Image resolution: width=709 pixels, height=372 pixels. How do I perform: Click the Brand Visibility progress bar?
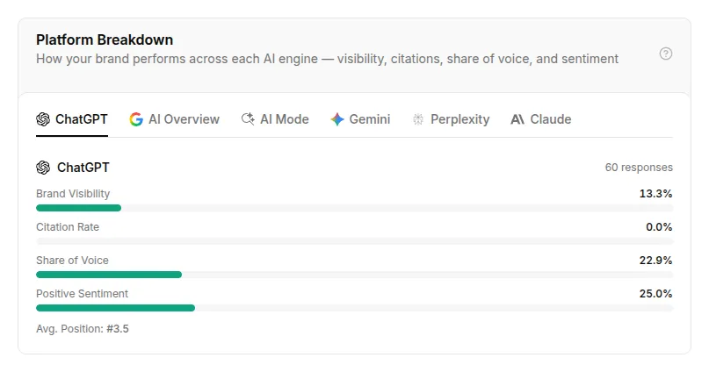coord(355,208)
